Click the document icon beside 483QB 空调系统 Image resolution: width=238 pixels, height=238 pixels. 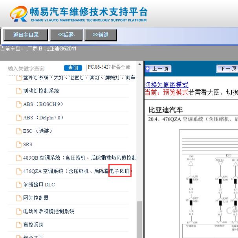coord(19,158)
